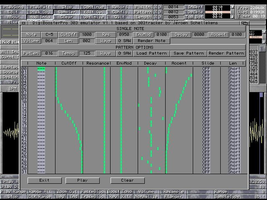The height and width of the screenshot is (200, 267).
Task: Toggle Slide OFF for step 31
Action: pos(206,172)
